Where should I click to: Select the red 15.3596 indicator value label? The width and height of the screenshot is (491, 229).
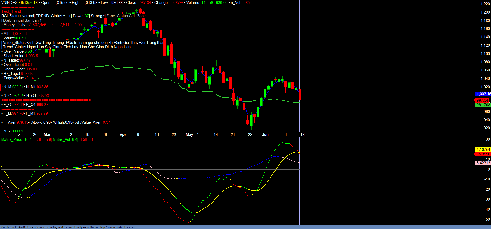point(483,154)
